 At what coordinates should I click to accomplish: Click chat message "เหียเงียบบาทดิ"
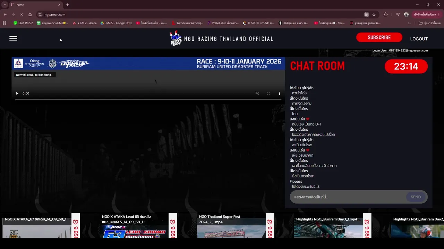tap(302, 155)
